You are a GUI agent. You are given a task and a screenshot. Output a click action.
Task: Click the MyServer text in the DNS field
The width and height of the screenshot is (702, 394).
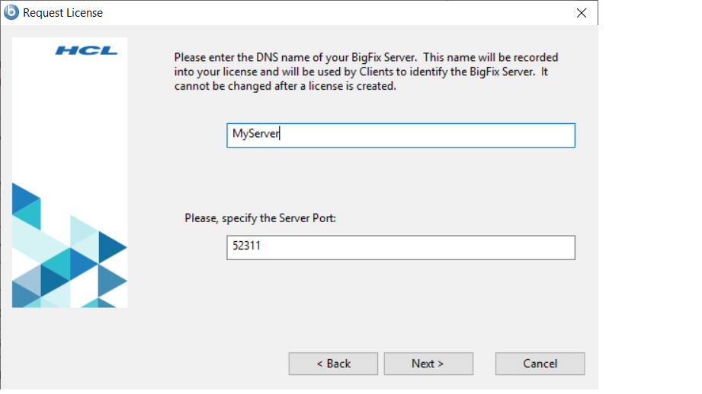click(256, 135)
